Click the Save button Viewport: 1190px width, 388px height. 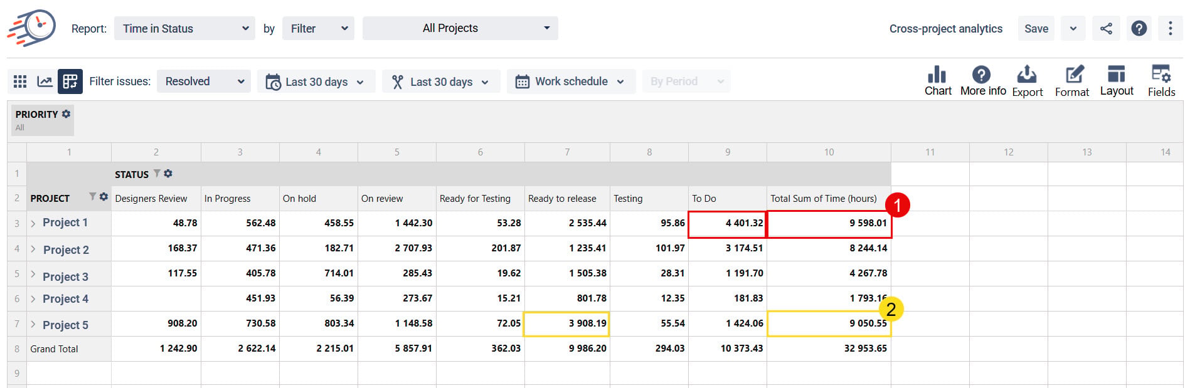[x=1036, y=29]
